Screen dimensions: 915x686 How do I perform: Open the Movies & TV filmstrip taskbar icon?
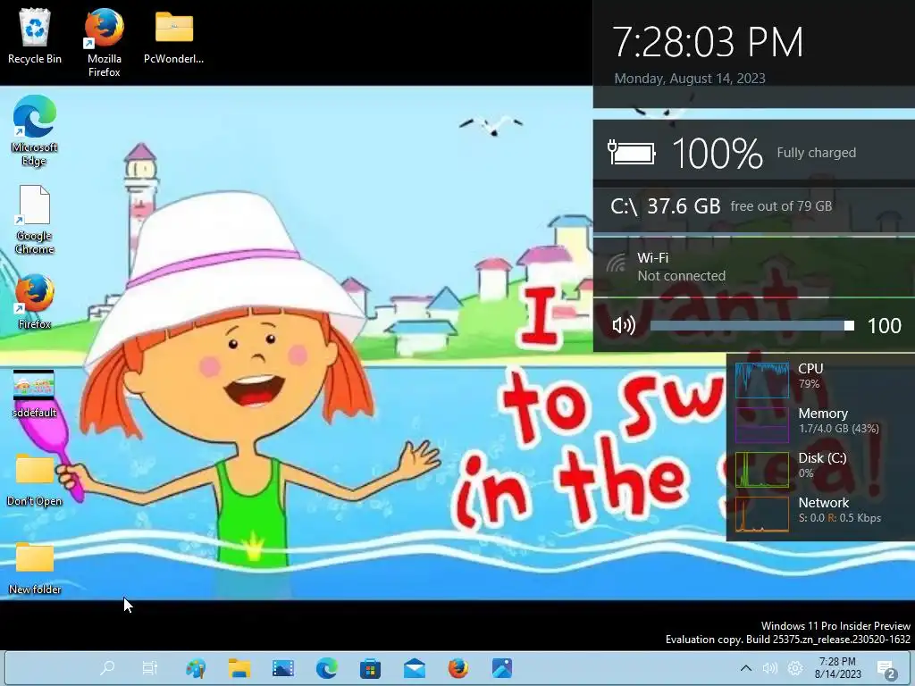click(283, 668)
